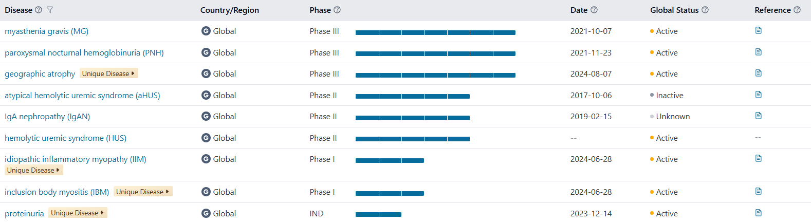This screenshot has height=222, width=811.
Task: Show the Phase column help tooltip
Action: pos(337,10)
